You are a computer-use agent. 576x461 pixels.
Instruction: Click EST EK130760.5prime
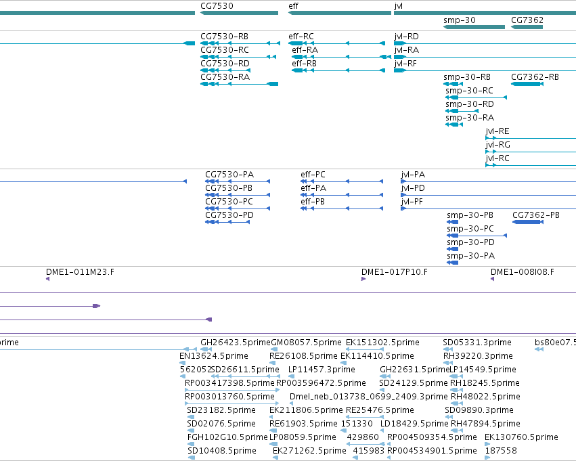click(487, 445)
